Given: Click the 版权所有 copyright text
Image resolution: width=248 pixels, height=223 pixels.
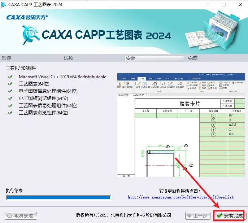Looking at the screenshot, I should click(x=123, y=215).
